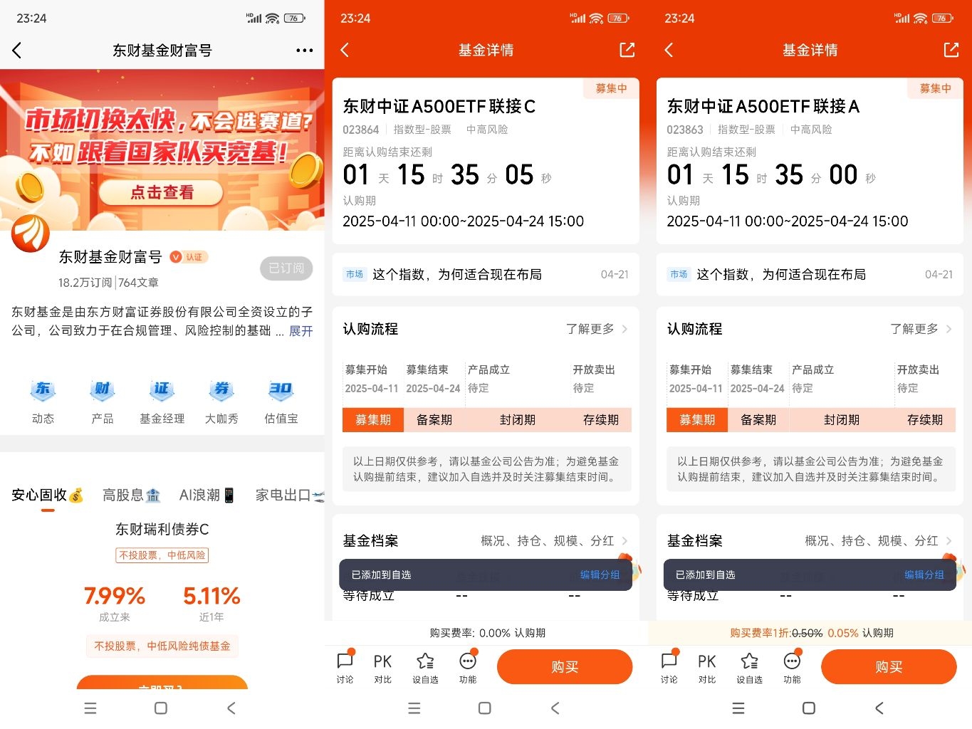Screen dimensions: 972x729
Task: Tap 编辑分组 link in 联接A toast
Action: click(924, 575)
